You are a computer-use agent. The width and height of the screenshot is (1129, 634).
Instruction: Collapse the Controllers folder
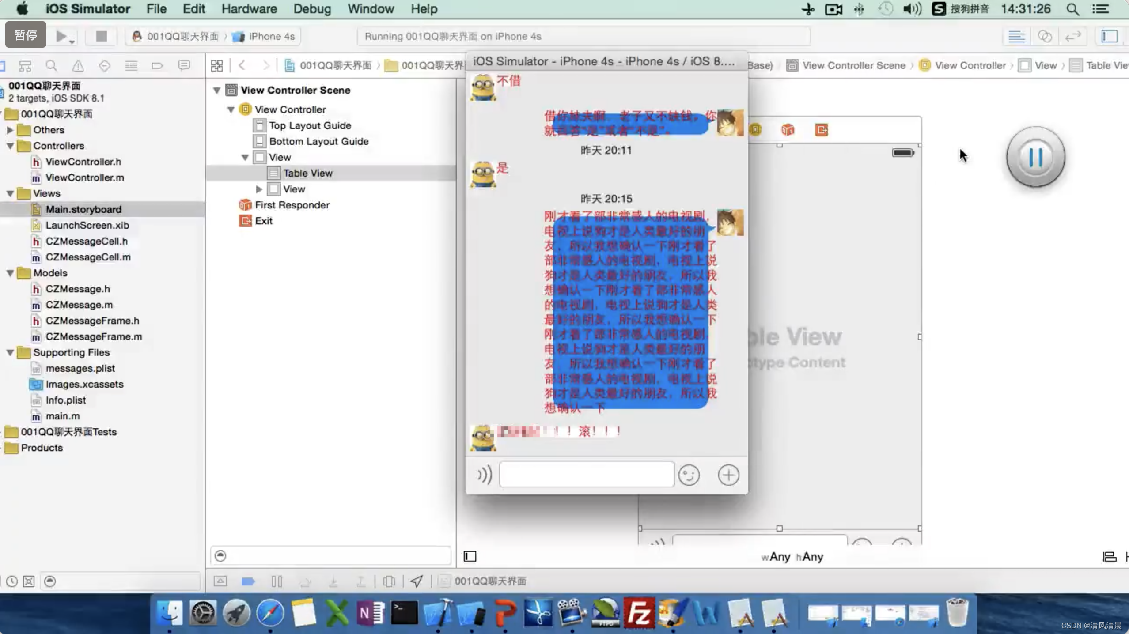10,146
